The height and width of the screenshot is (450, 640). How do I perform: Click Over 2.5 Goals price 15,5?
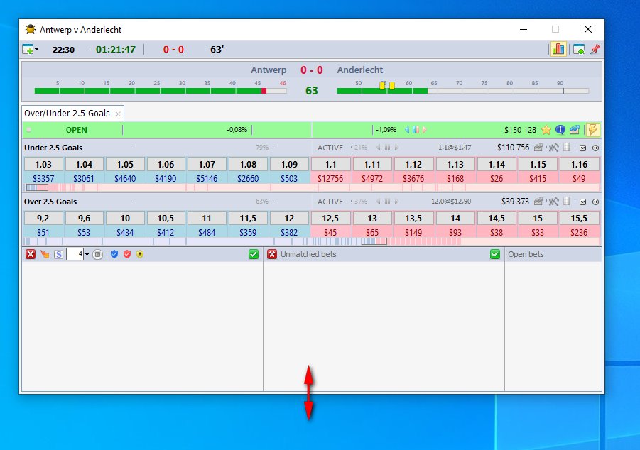pos(579,219)
